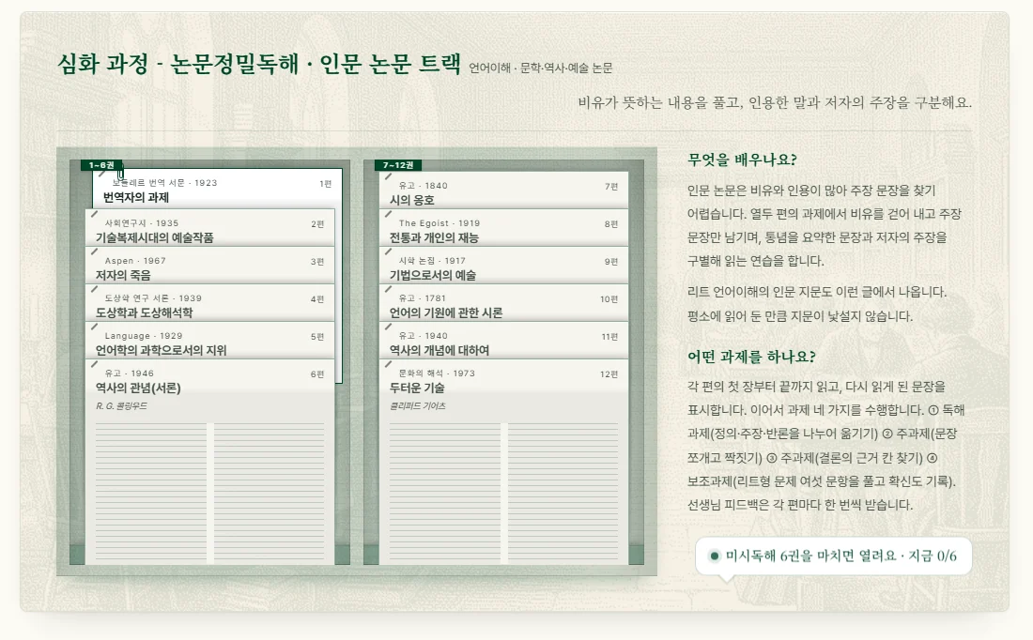
Task: Click the 'The Egoist · 1919' source line
Action: pos(439,223)
